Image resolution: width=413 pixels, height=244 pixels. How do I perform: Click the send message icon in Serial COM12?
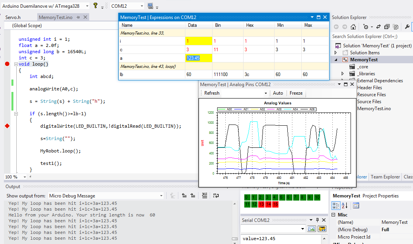click(311, 228)
